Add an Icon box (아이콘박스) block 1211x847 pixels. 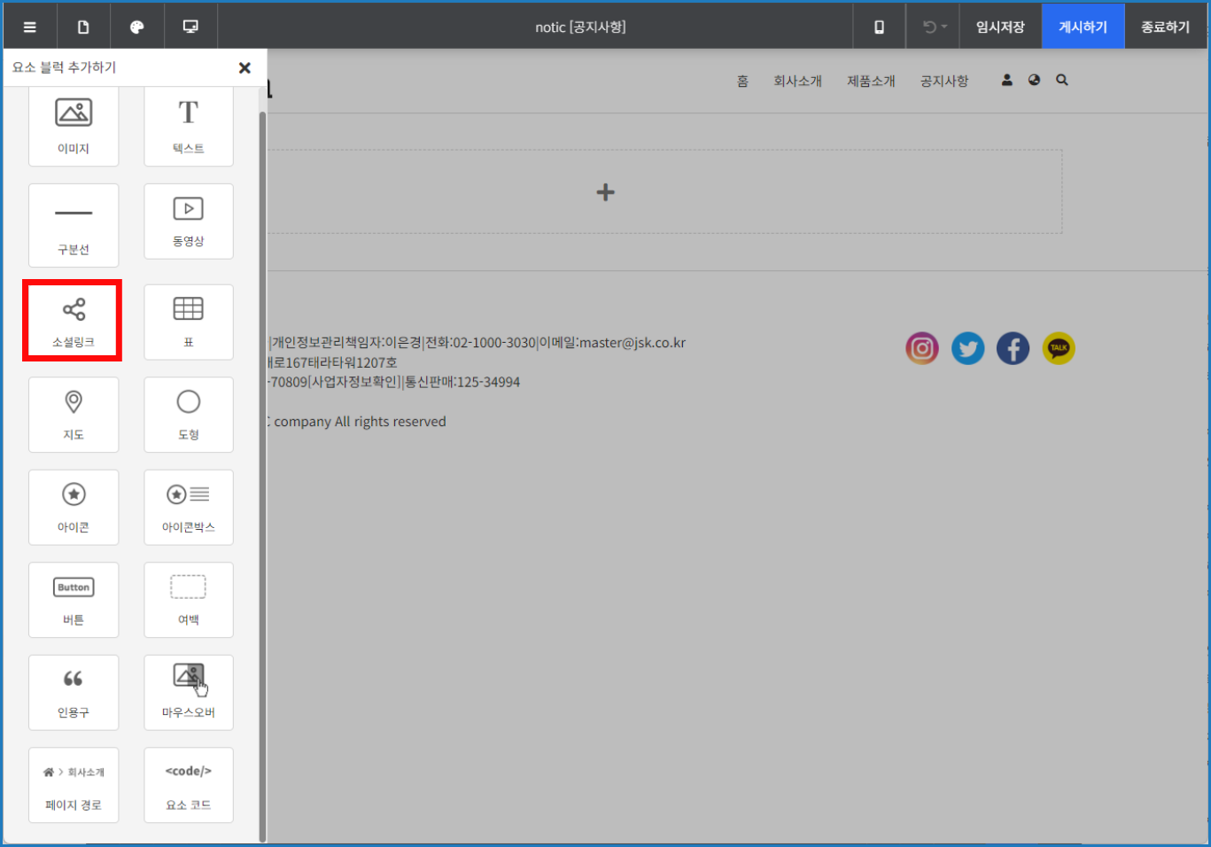tap(188, 507)
